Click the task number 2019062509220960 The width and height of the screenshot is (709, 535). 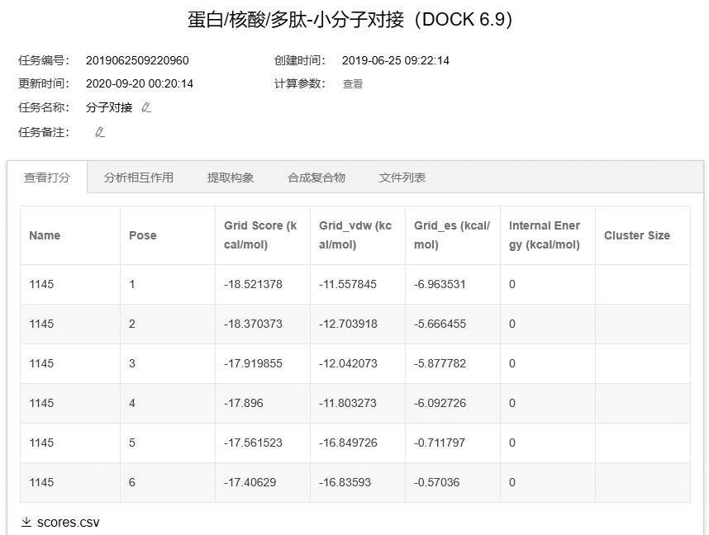coord(137,60)
